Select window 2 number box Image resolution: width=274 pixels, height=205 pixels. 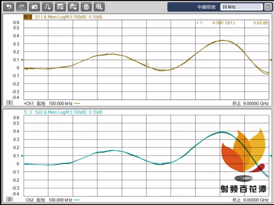pos(9,199)
